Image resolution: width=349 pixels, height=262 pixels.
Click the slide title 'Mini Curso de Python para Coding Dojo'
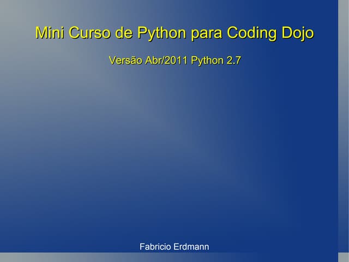coord(174,33)
